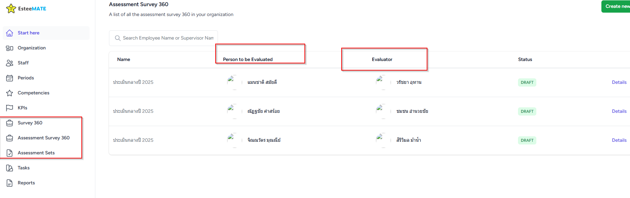Click the employee search input field

(167, 38)
